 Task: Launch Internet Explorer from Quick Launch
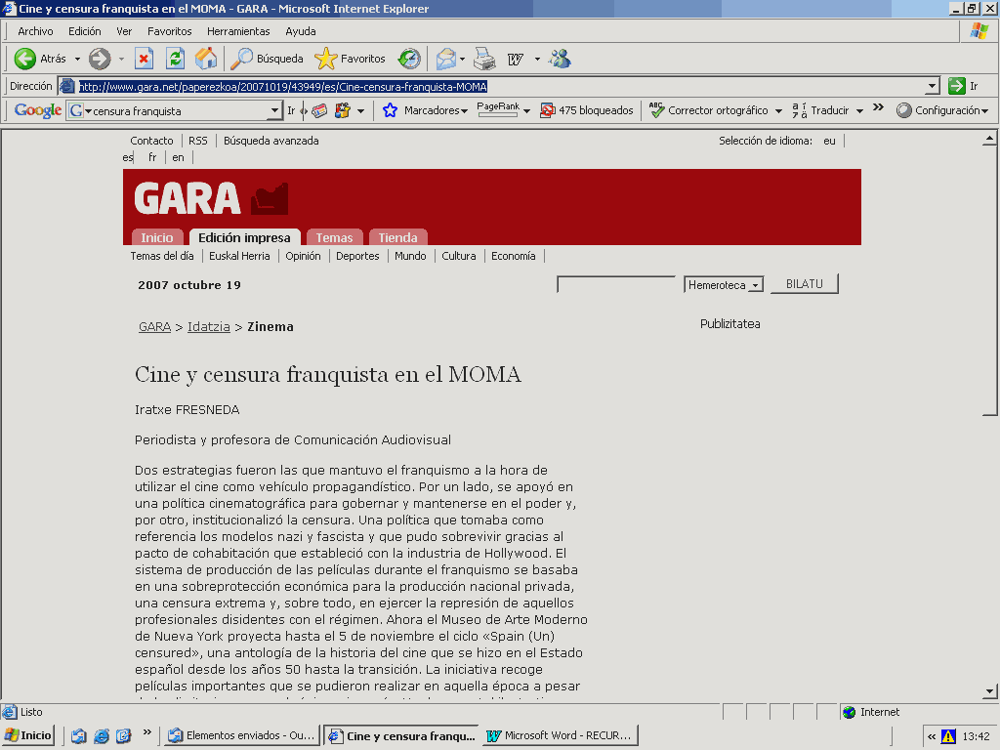(102, 736)
